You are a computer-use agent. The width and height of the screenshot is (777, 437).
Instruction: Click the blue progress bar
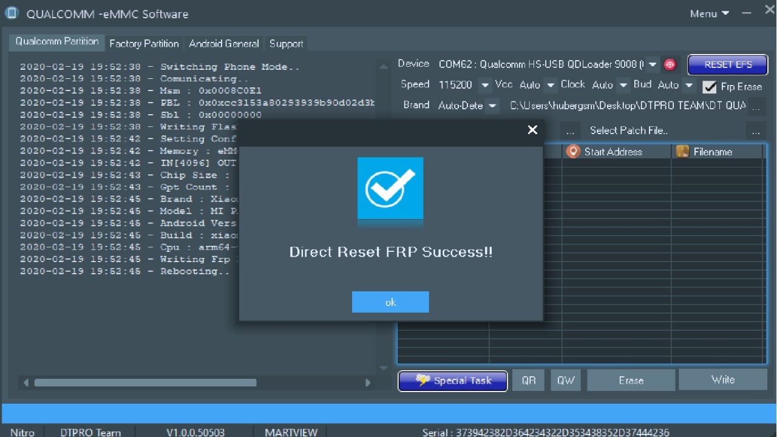tap(388, 413)
